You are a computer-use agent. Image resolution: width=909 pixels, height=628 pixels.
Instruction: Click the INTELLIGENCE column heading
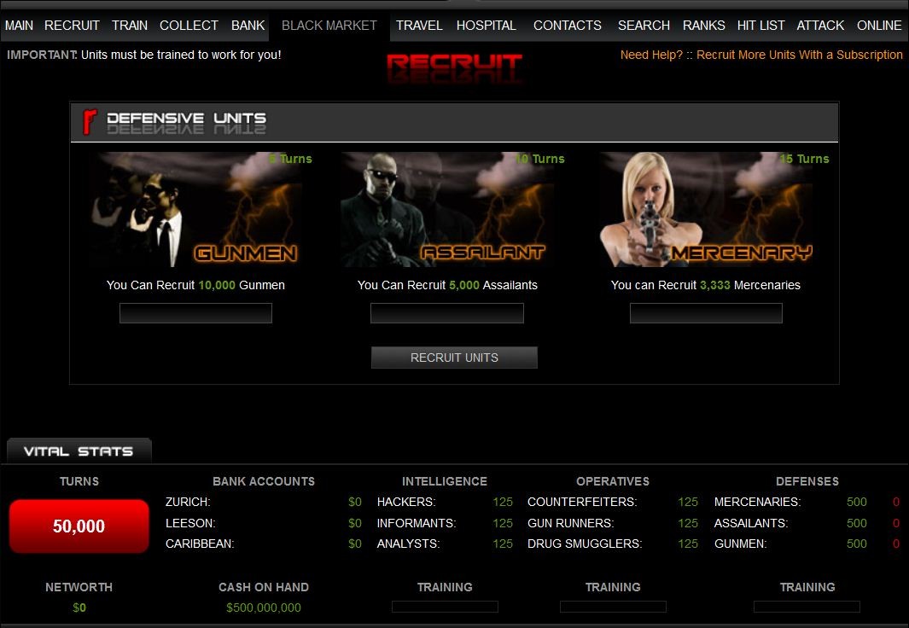(445, 481)
